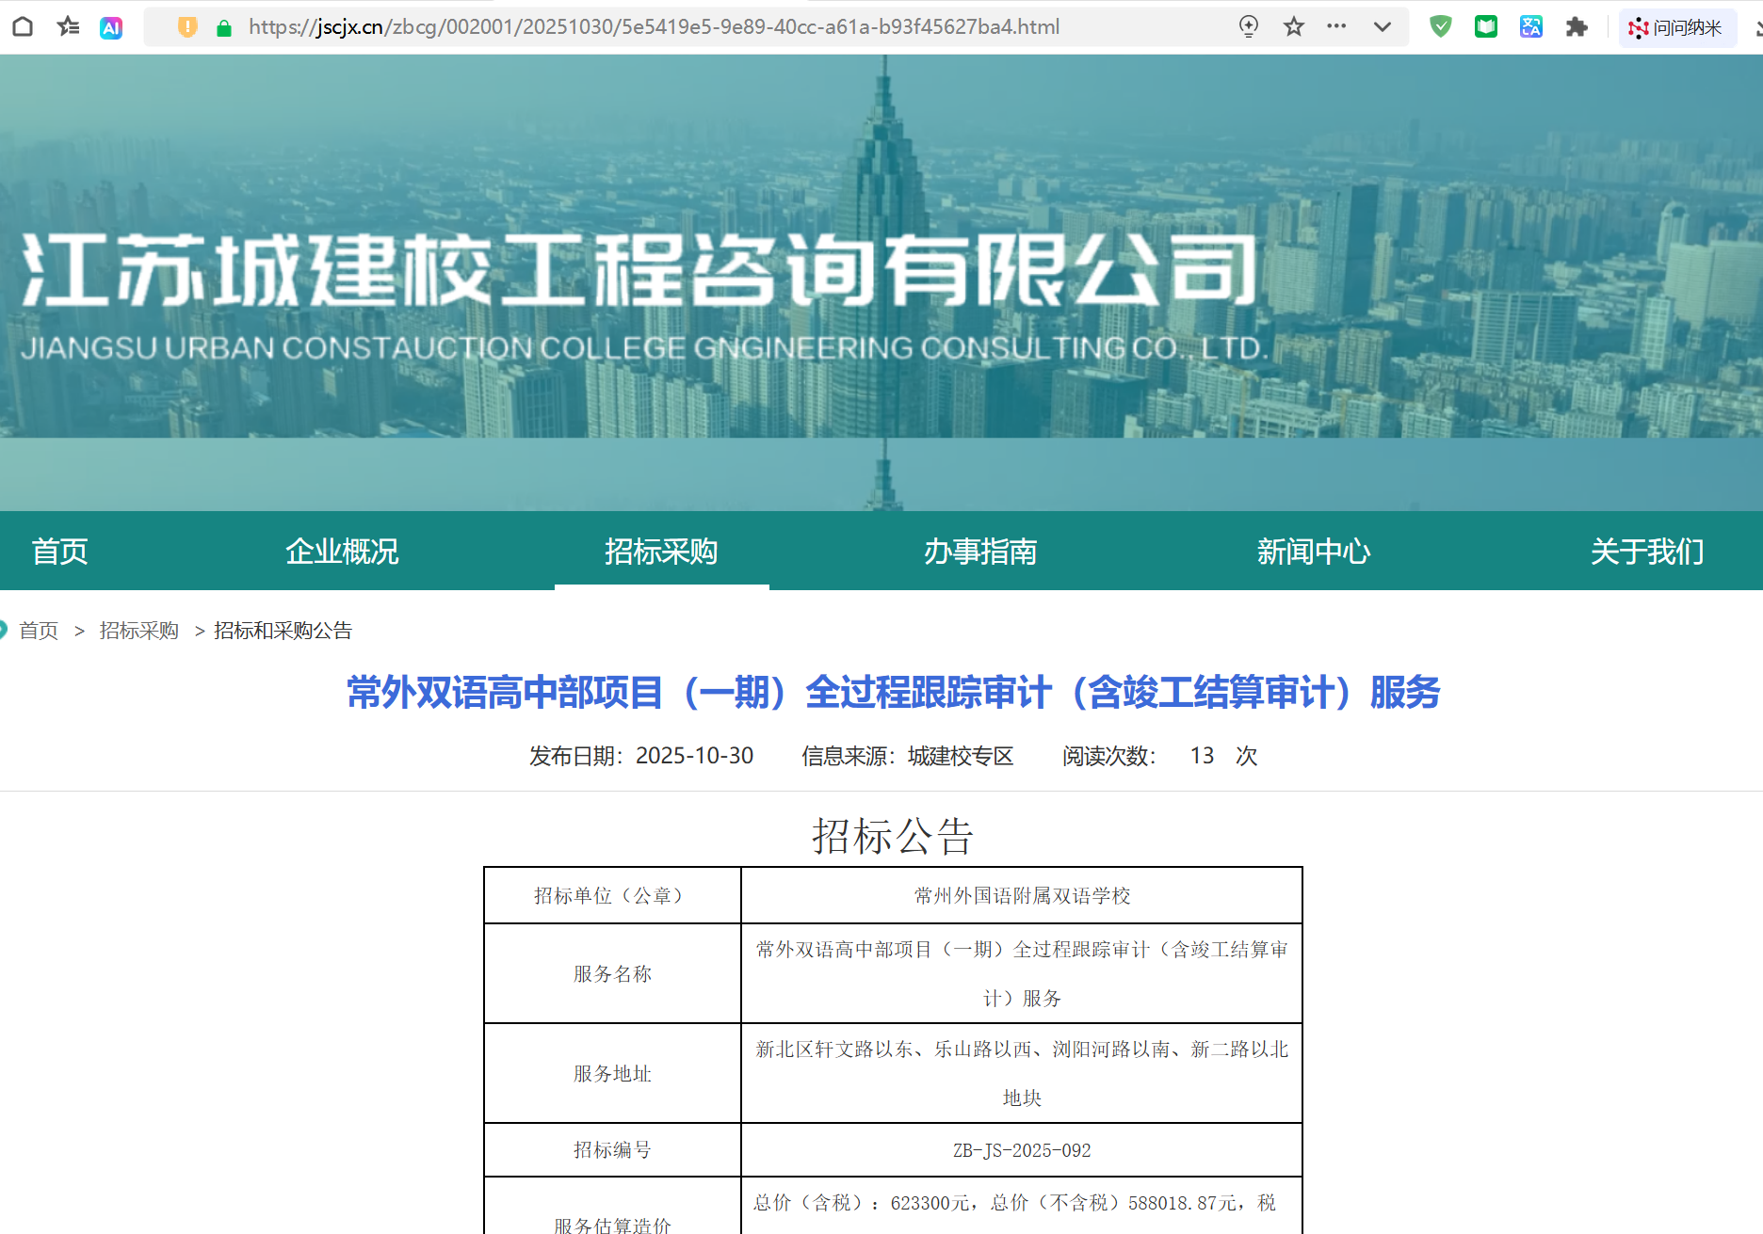The image size is (1763, 1234).
Task: Click the 问问纳米 button
Action: click(x=1676, y=27)
